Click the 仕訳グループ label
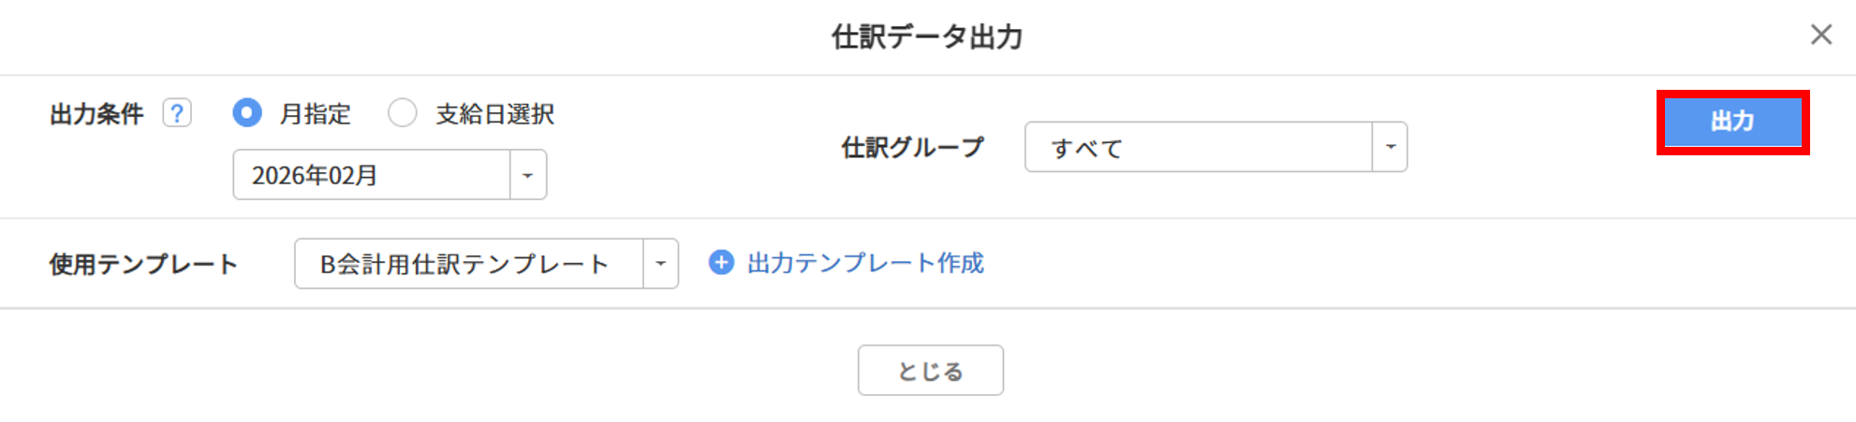 (912, 147)
